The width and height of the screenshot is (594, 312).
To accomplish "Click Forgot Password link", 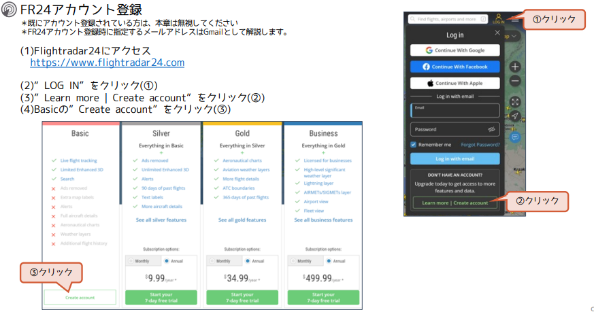I will point(480,145).
